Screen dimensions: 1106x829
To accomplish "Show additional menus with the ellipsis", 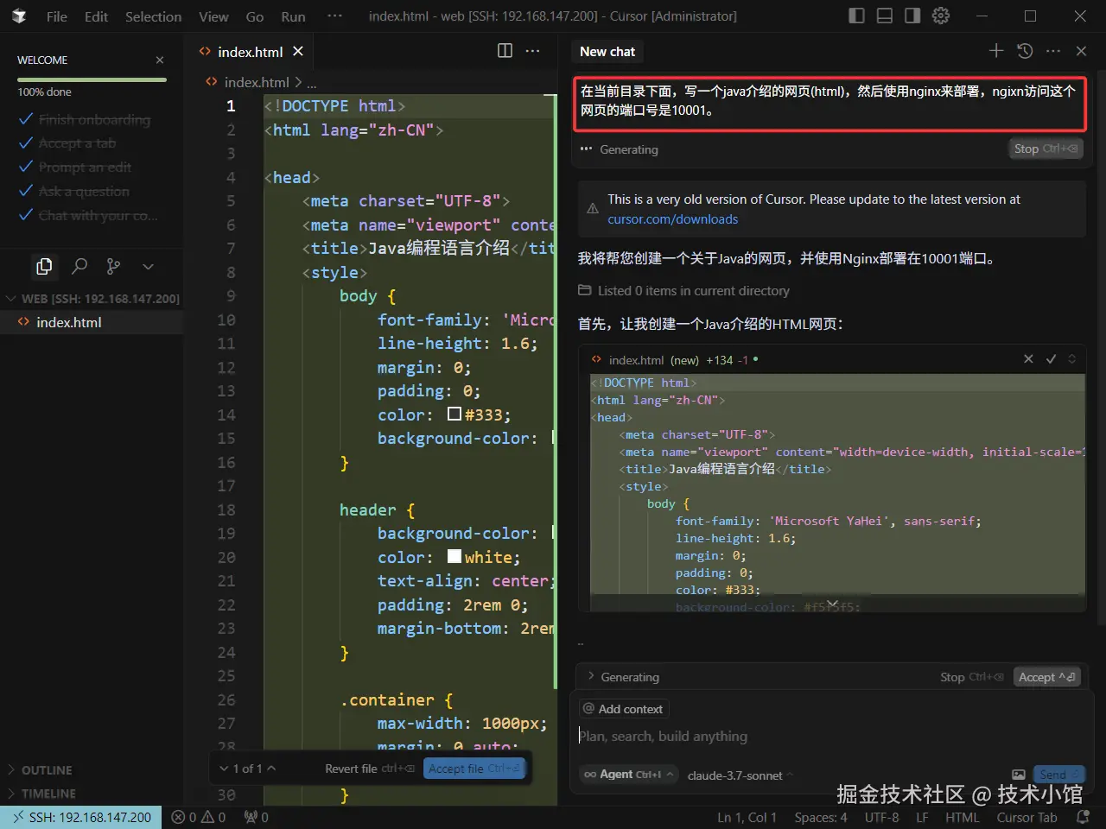I will click(334, 16).
